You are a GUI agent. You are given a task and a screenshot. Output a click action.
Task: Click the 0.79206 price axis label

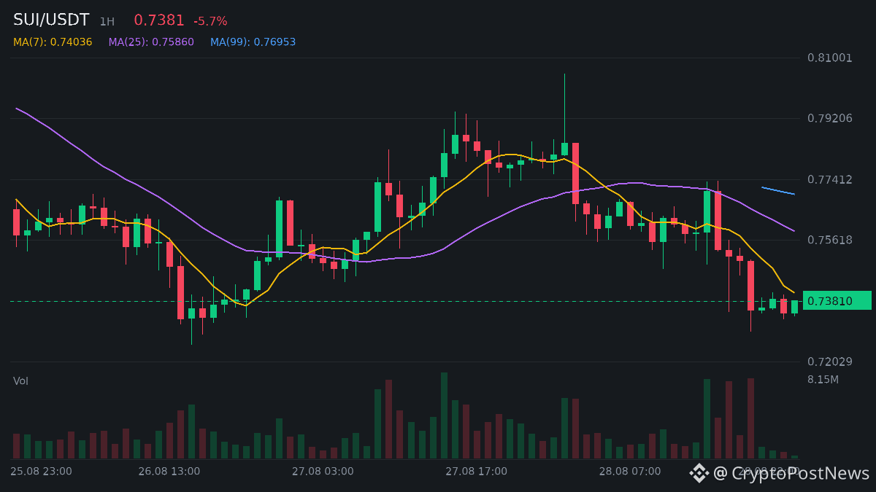click(x=830, y=118)
